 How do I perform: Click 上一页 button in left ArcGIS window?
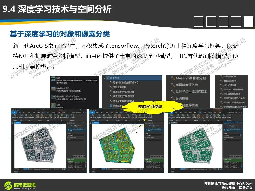tap(76, 157)
